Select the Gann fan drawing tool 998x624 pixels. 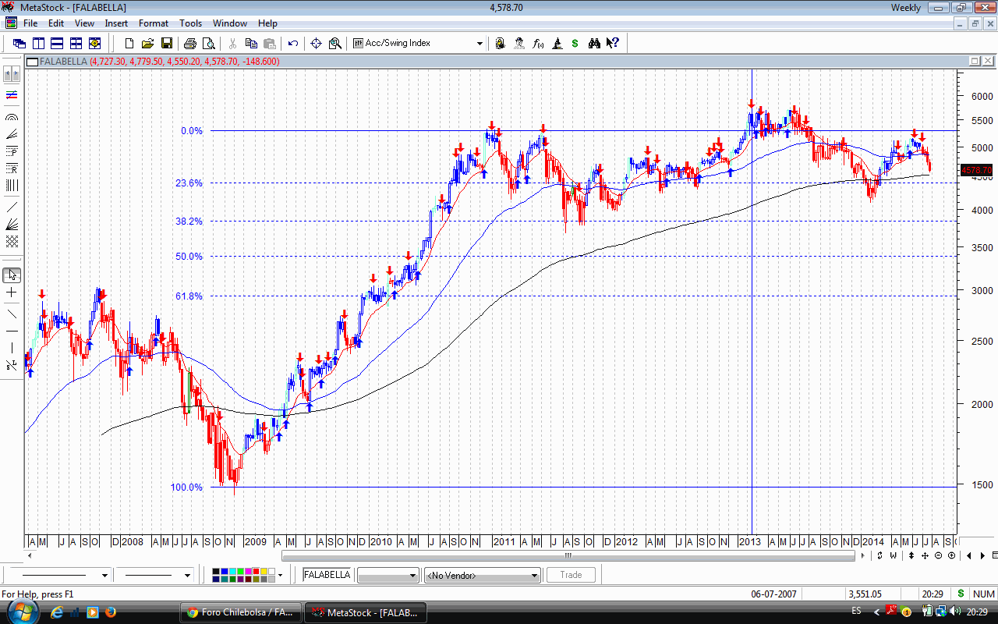tap(12, 224)
